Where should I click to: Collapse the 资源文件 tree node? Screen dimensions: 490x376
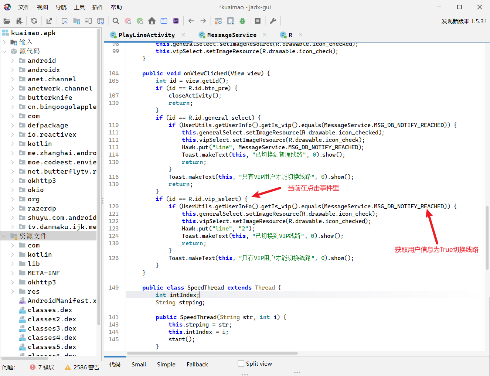4,236
